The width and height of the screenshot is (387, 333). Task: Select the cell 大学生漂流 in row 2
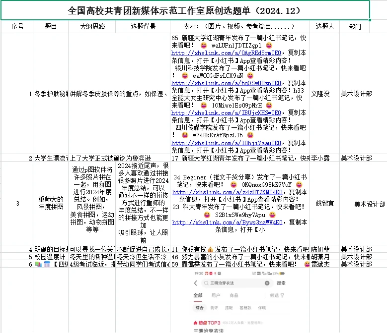tap(51, 158)
